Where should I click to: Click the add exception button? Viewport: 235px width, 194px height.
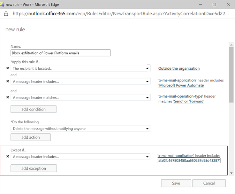point(33,168)
